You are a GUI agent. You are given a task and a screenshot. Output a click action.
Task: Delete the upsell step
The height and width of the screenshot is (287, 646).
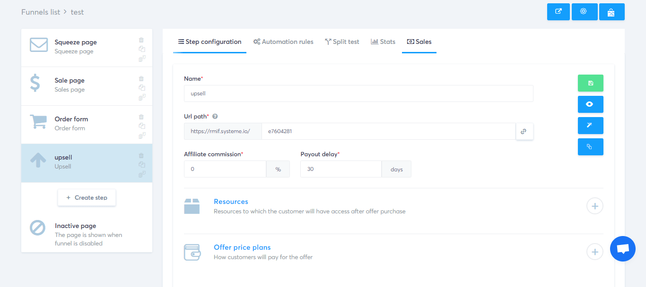pyautogui.click(x=141, y=155)
